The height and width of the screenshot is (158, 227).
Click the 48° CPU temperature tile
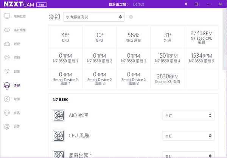(65, 37)
